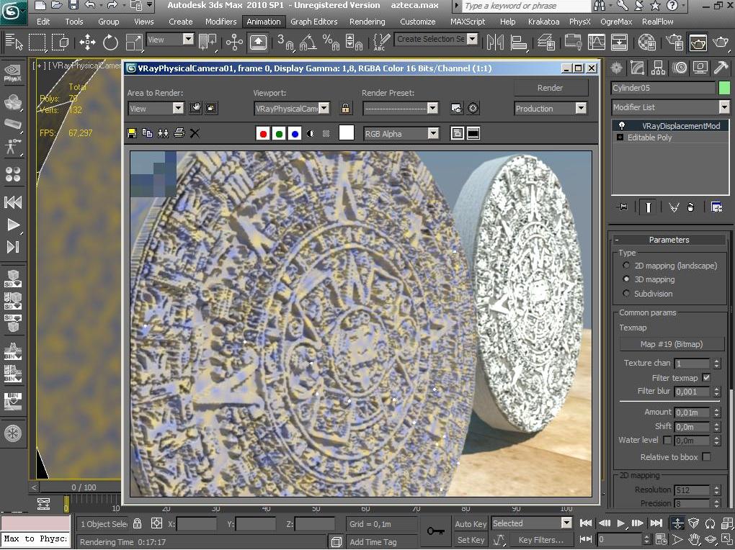The width and height of the screenshot is (735, 550).
Task: Click Show End Result toggle in modifier stack
Action: [x=649, y=207]
